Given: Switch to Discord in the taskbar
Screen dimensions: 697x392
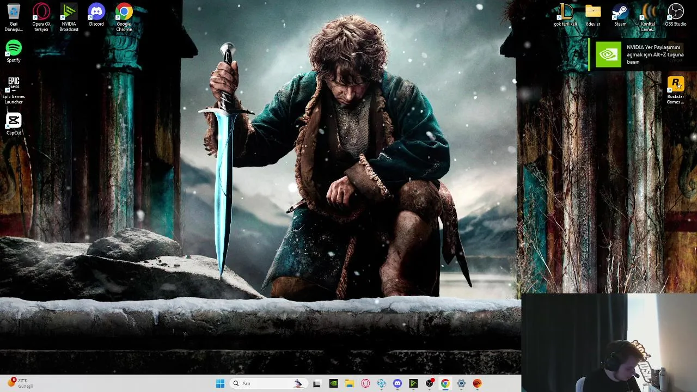Looking at the screenshot, I should pos(398,383).
